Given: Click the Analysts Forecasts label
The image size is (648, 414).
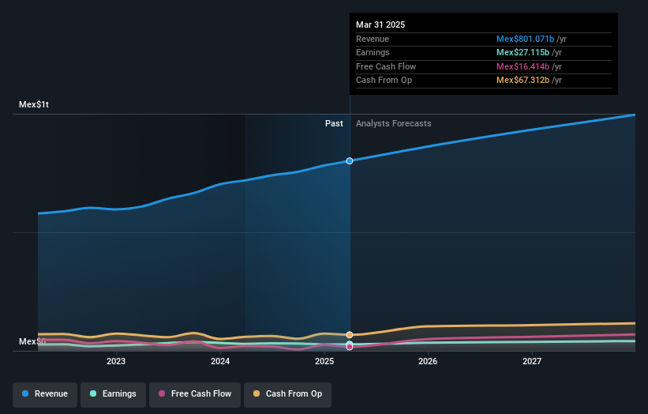Looking at the screenshot, I should coord(393,123).
